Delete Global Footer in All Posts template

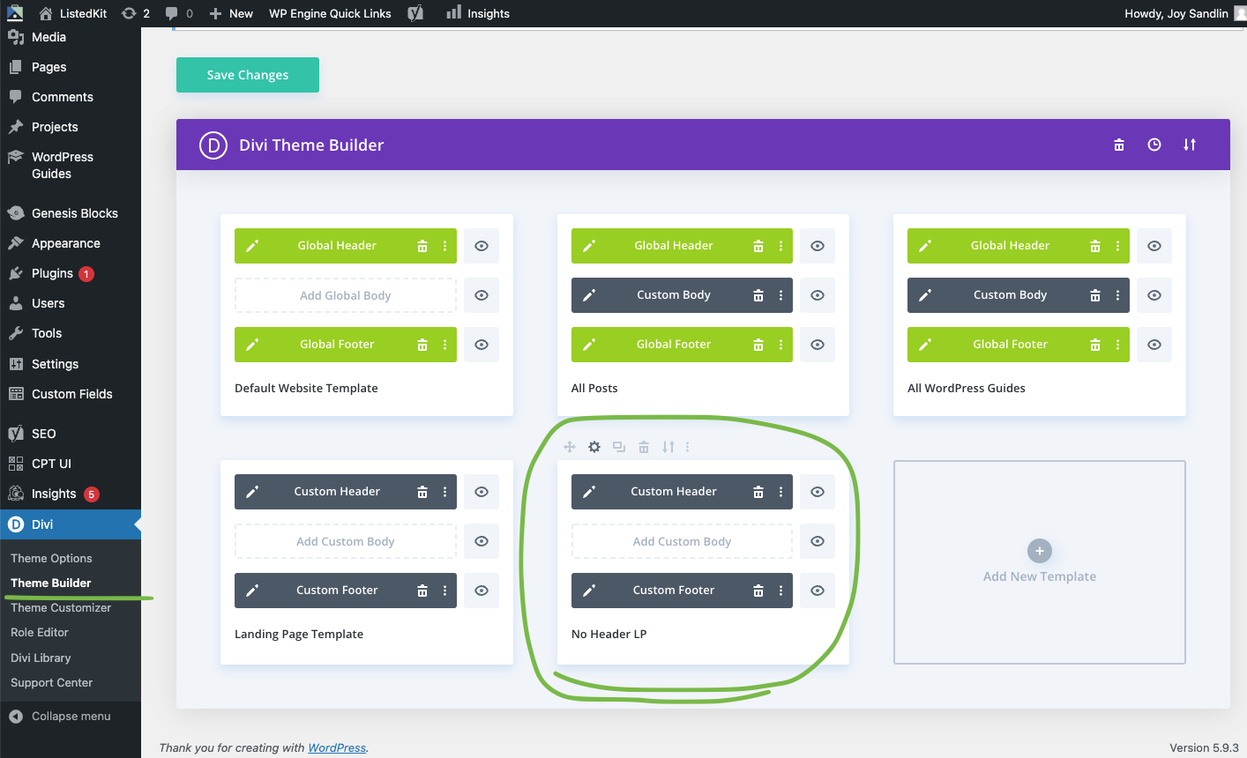tap(758, 345)
